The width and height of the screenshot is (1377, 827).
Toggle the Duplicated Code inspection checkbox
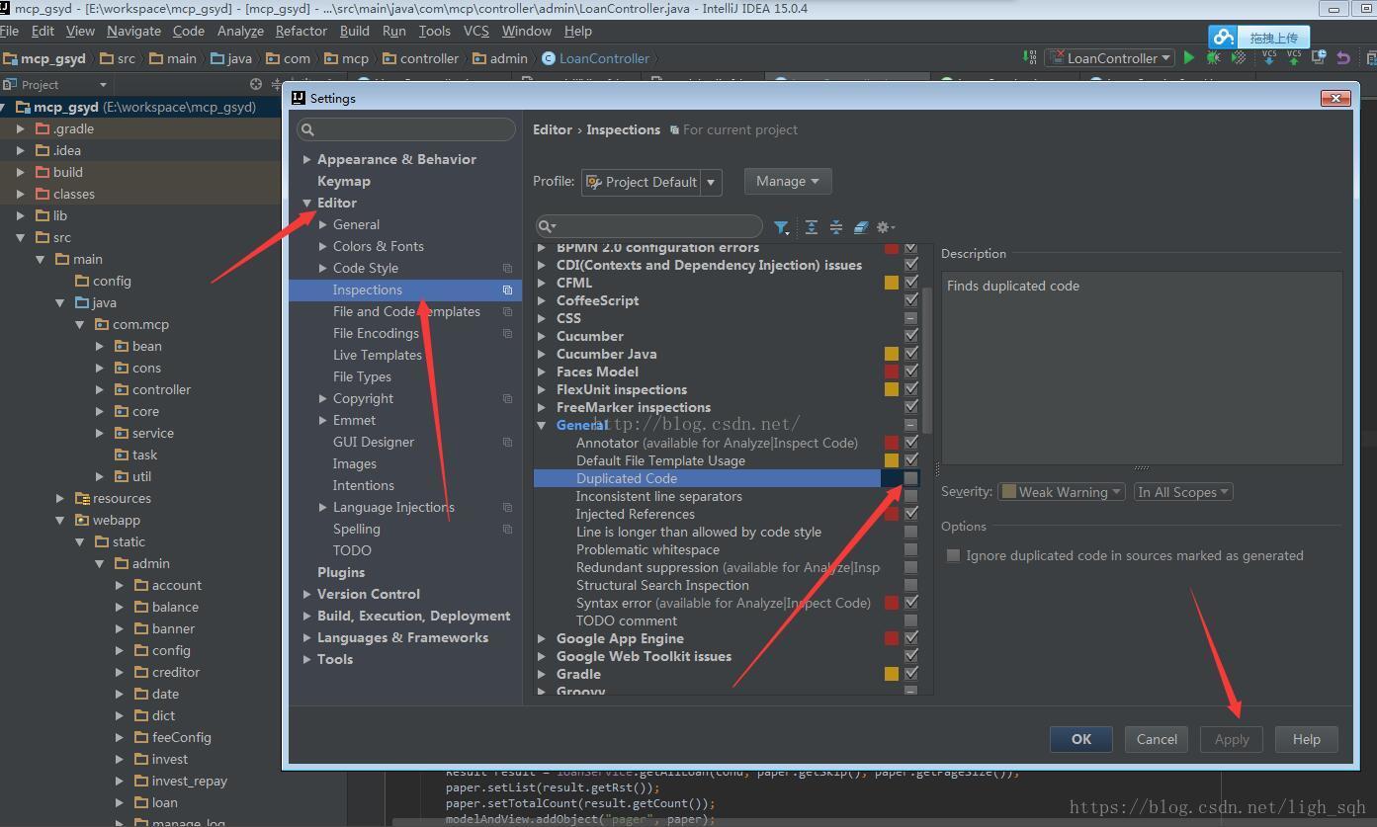click(910, 478)
